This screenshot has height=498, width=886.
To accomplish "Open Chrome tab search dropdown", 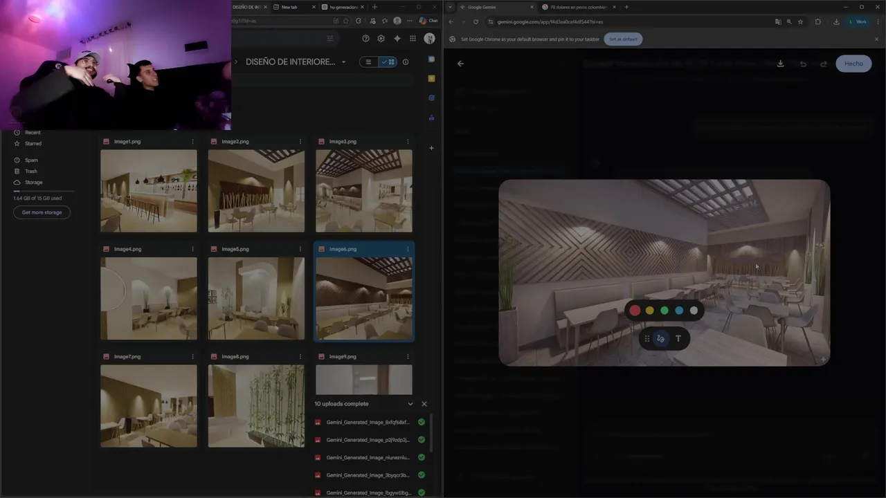I will 451,7.
